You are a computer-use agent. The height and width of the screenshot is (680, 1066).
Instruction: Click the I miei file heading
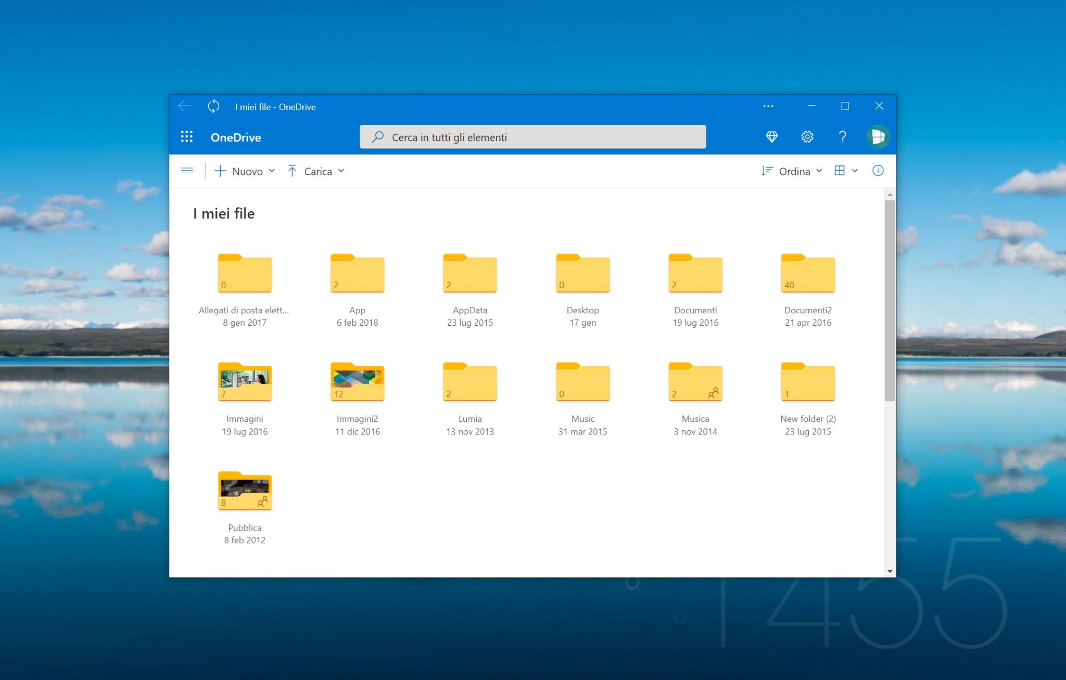(224, 214)
